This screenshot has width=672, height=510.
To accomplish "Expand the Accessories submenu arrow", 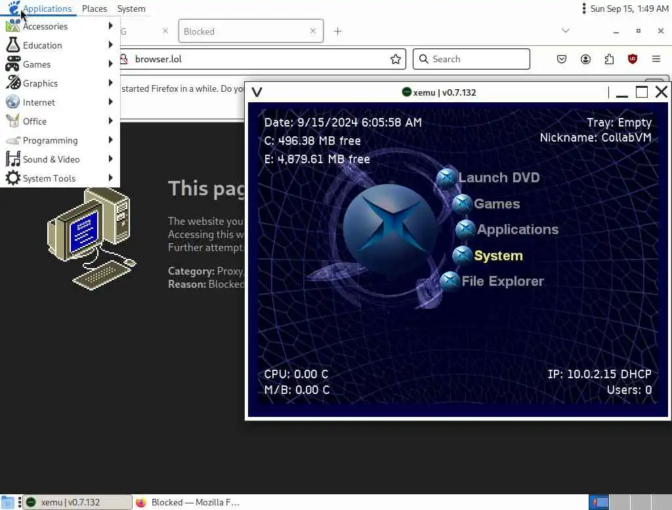I will [110, 26].
